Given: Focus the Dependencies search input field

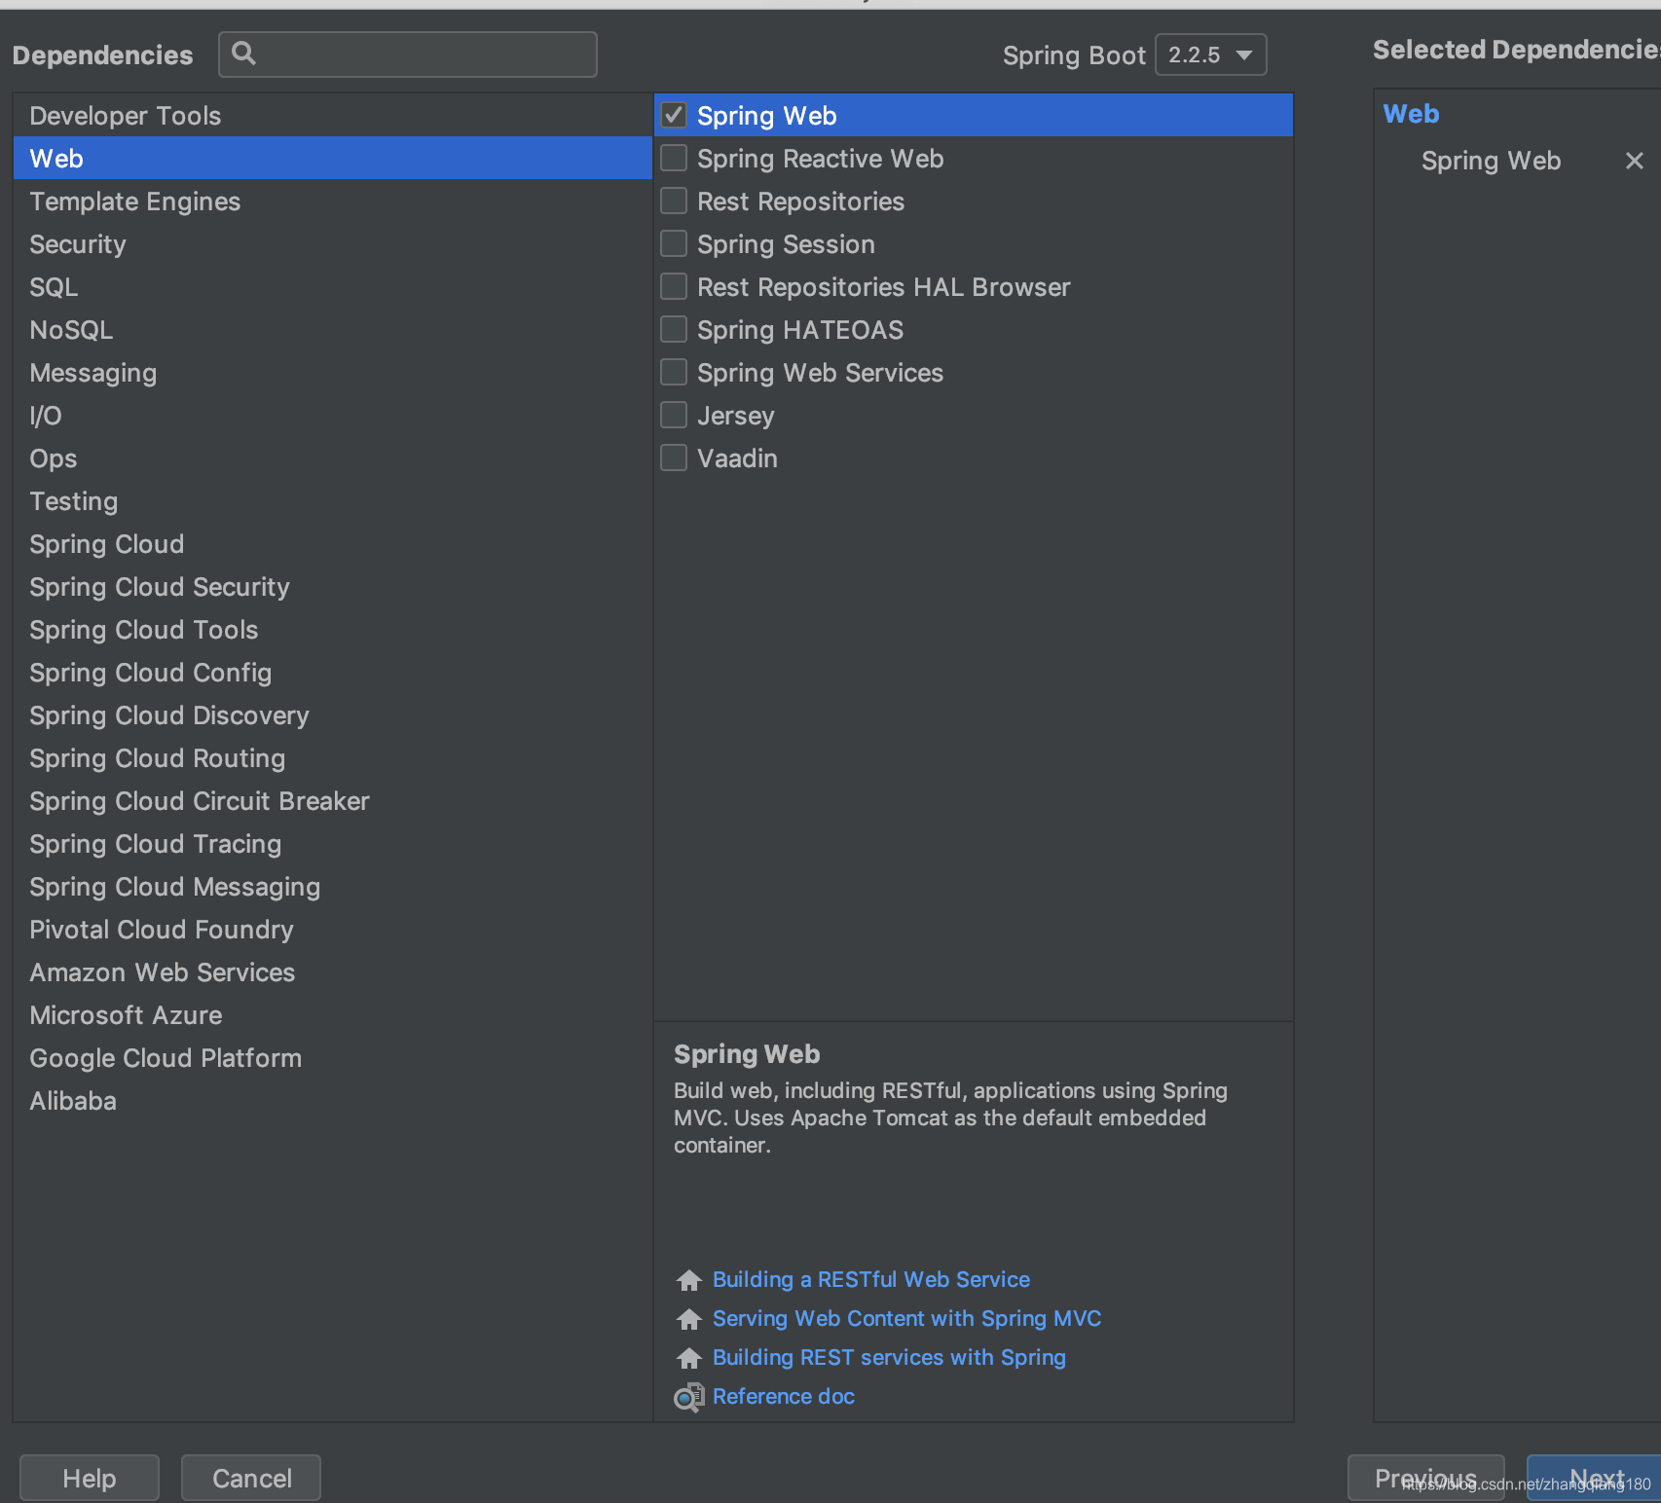Looking at the screenshot, I should [408, 54].
